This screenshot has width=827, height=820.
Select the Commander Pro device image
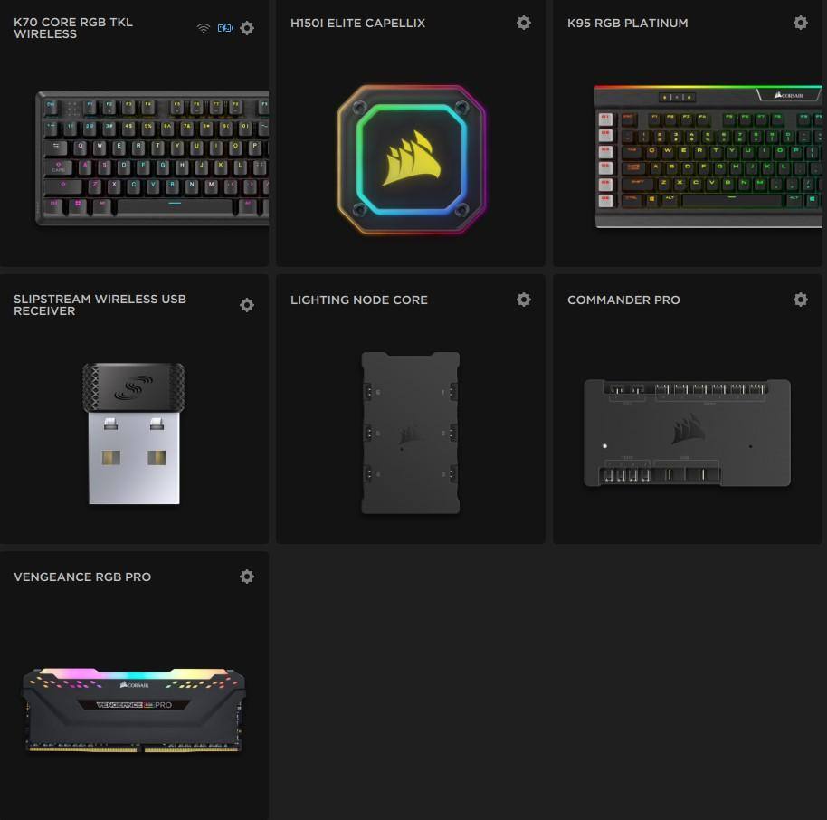tap(688, 433)
